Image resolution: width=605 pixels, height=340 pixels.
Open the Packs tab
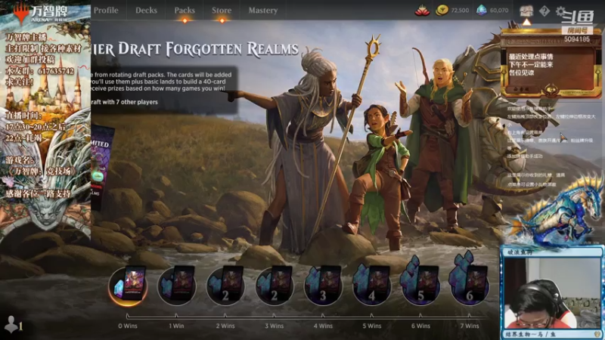coord(185,11)
